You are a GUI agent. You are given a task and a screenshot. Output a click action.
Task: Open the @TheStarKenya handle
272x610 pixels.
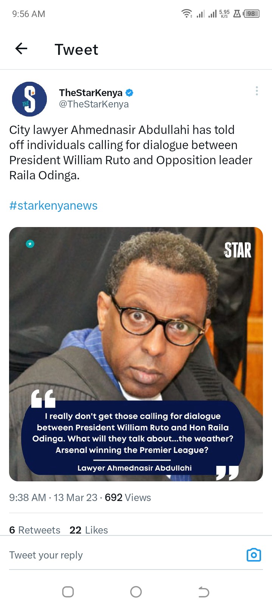click(94, 104)
